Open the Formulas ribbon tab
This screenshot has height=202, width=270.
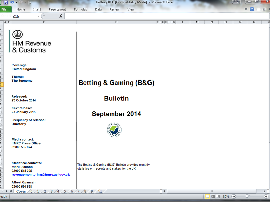click(x=80, y=10)
